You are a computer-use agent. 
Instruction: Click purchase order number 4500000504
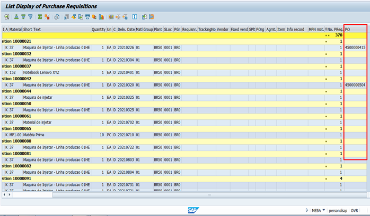point(355,85)
